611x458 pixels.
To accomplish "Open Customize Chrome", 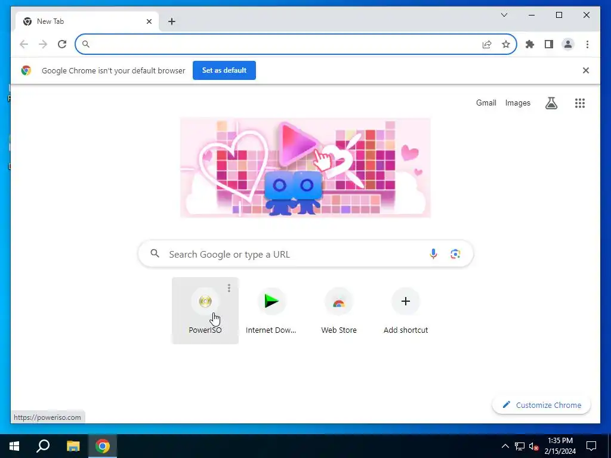I will 541,405.
